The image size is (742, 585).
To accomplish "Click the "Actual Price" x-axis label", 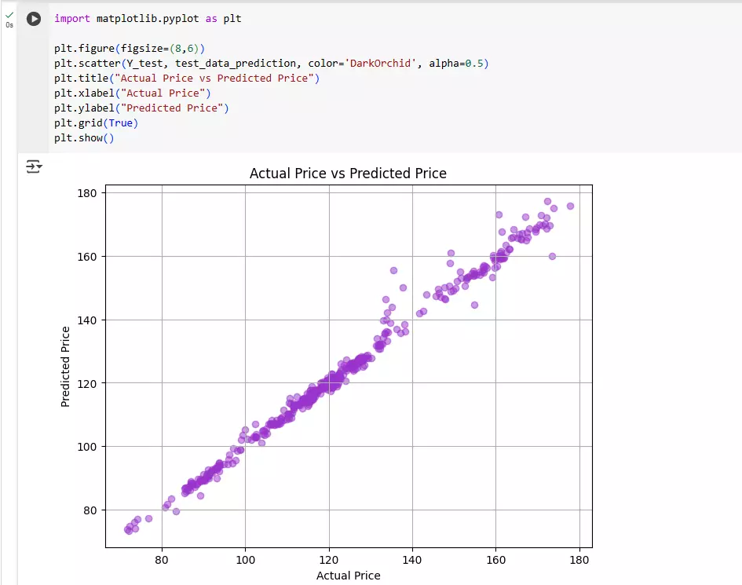I will tap(348, 576).
